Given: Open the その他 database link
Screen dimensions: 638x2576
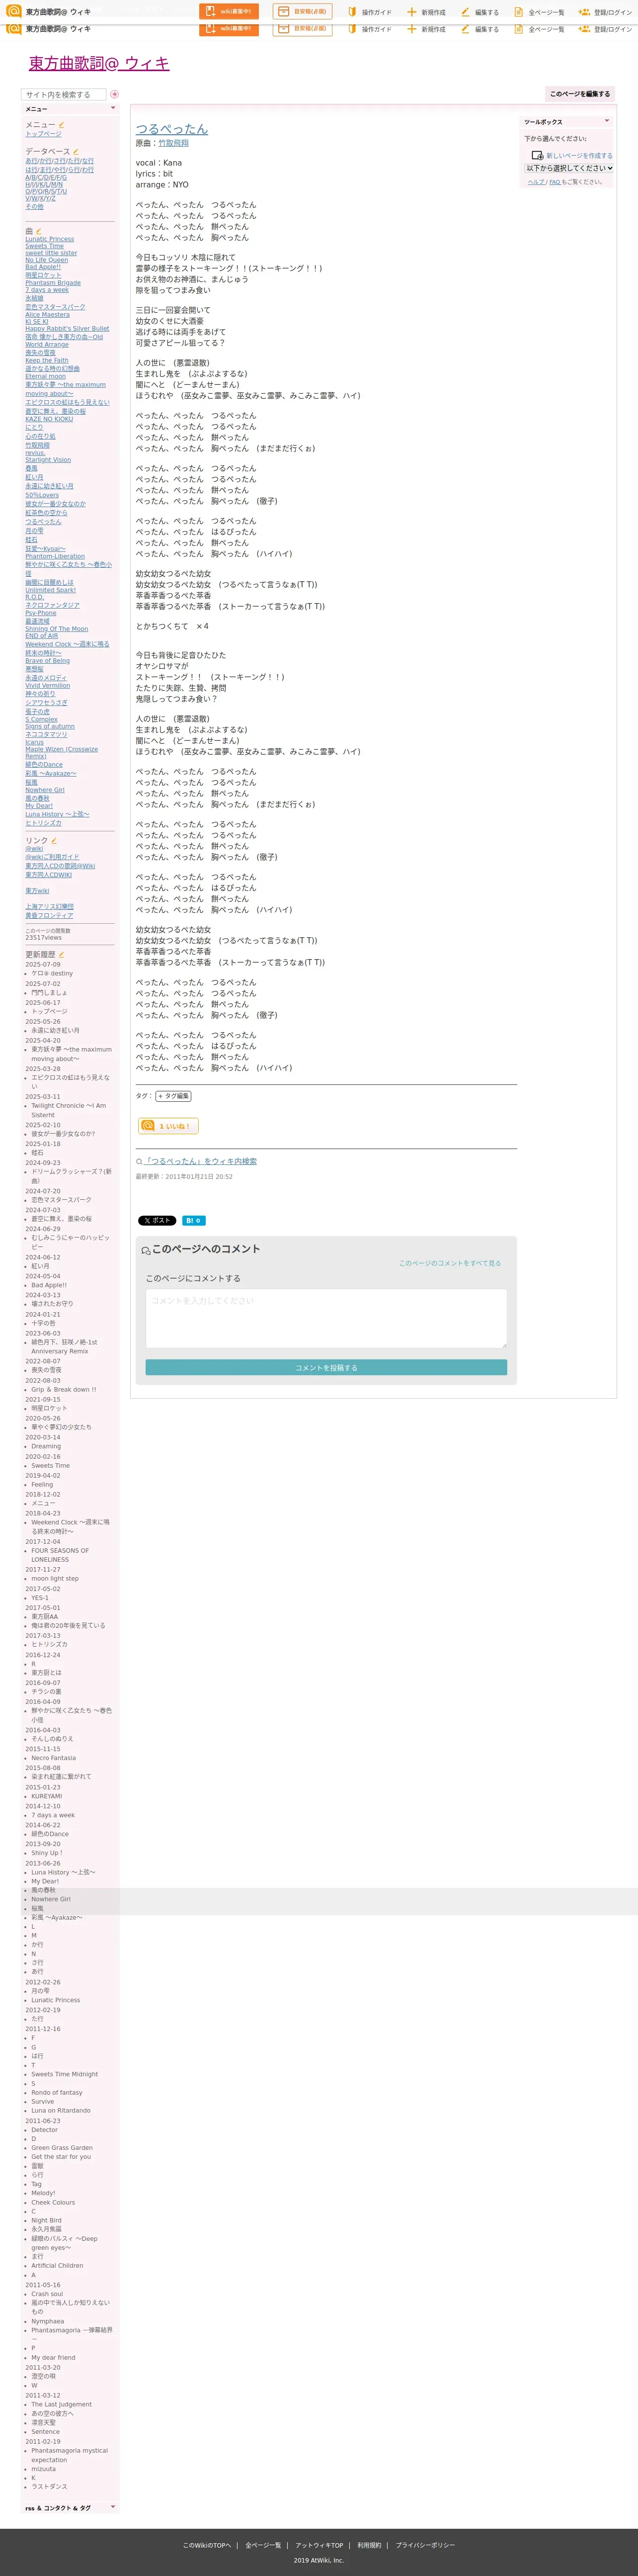Looking at the screenshot, I should [34, 207].
